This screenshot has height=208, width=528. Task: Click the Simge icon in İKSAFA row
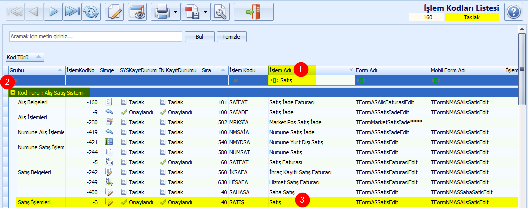(109, 172)
